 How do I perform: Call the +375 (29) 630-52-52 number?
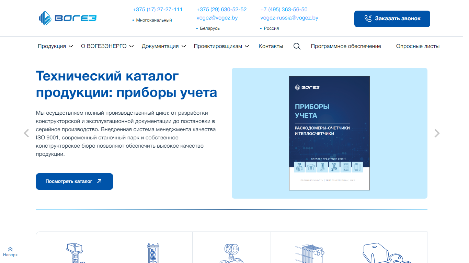221,10
